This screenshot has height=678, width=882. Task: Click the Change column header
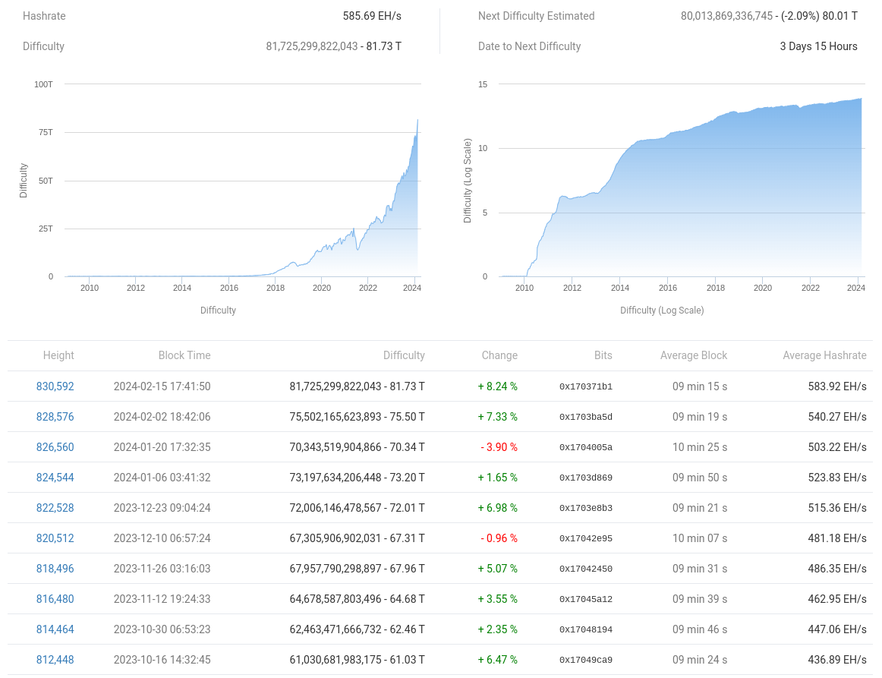pos(499,355)
